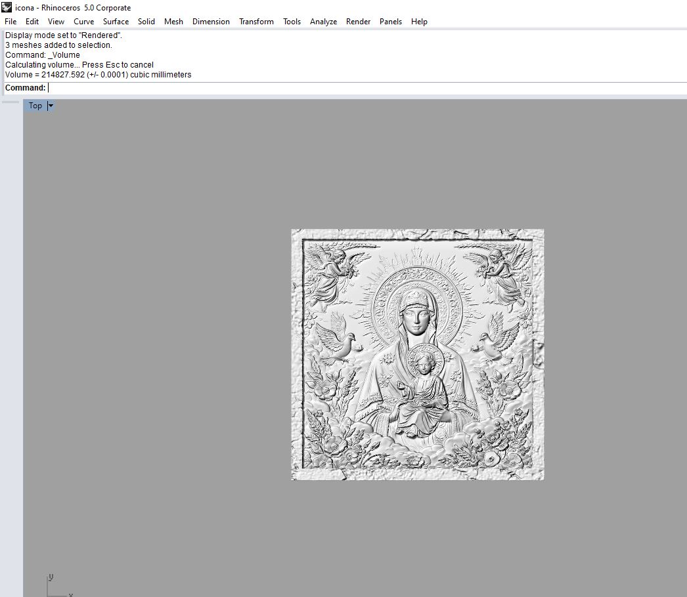This screenshot has width=687, height=597.
Task: Open the Help menu
Action: (419, 22)
